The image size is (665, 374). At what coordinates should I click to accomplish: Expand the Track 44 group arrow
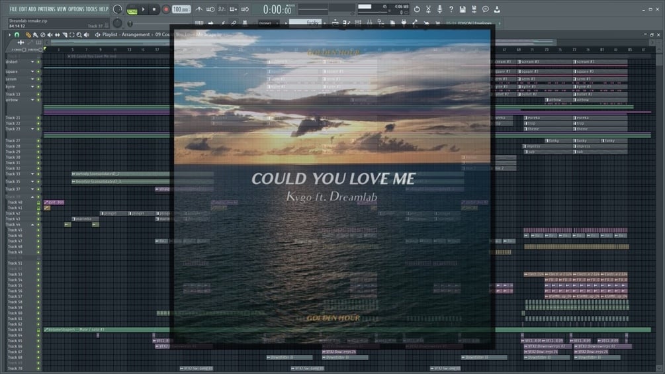click(x=32, y=224)
